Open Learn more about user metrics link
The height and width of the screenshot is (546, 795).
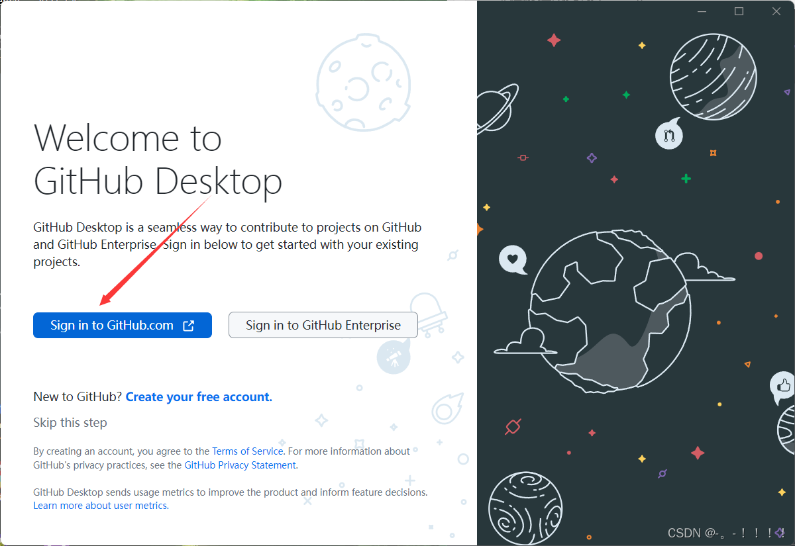pyautogui.click(x=100, y=506)
